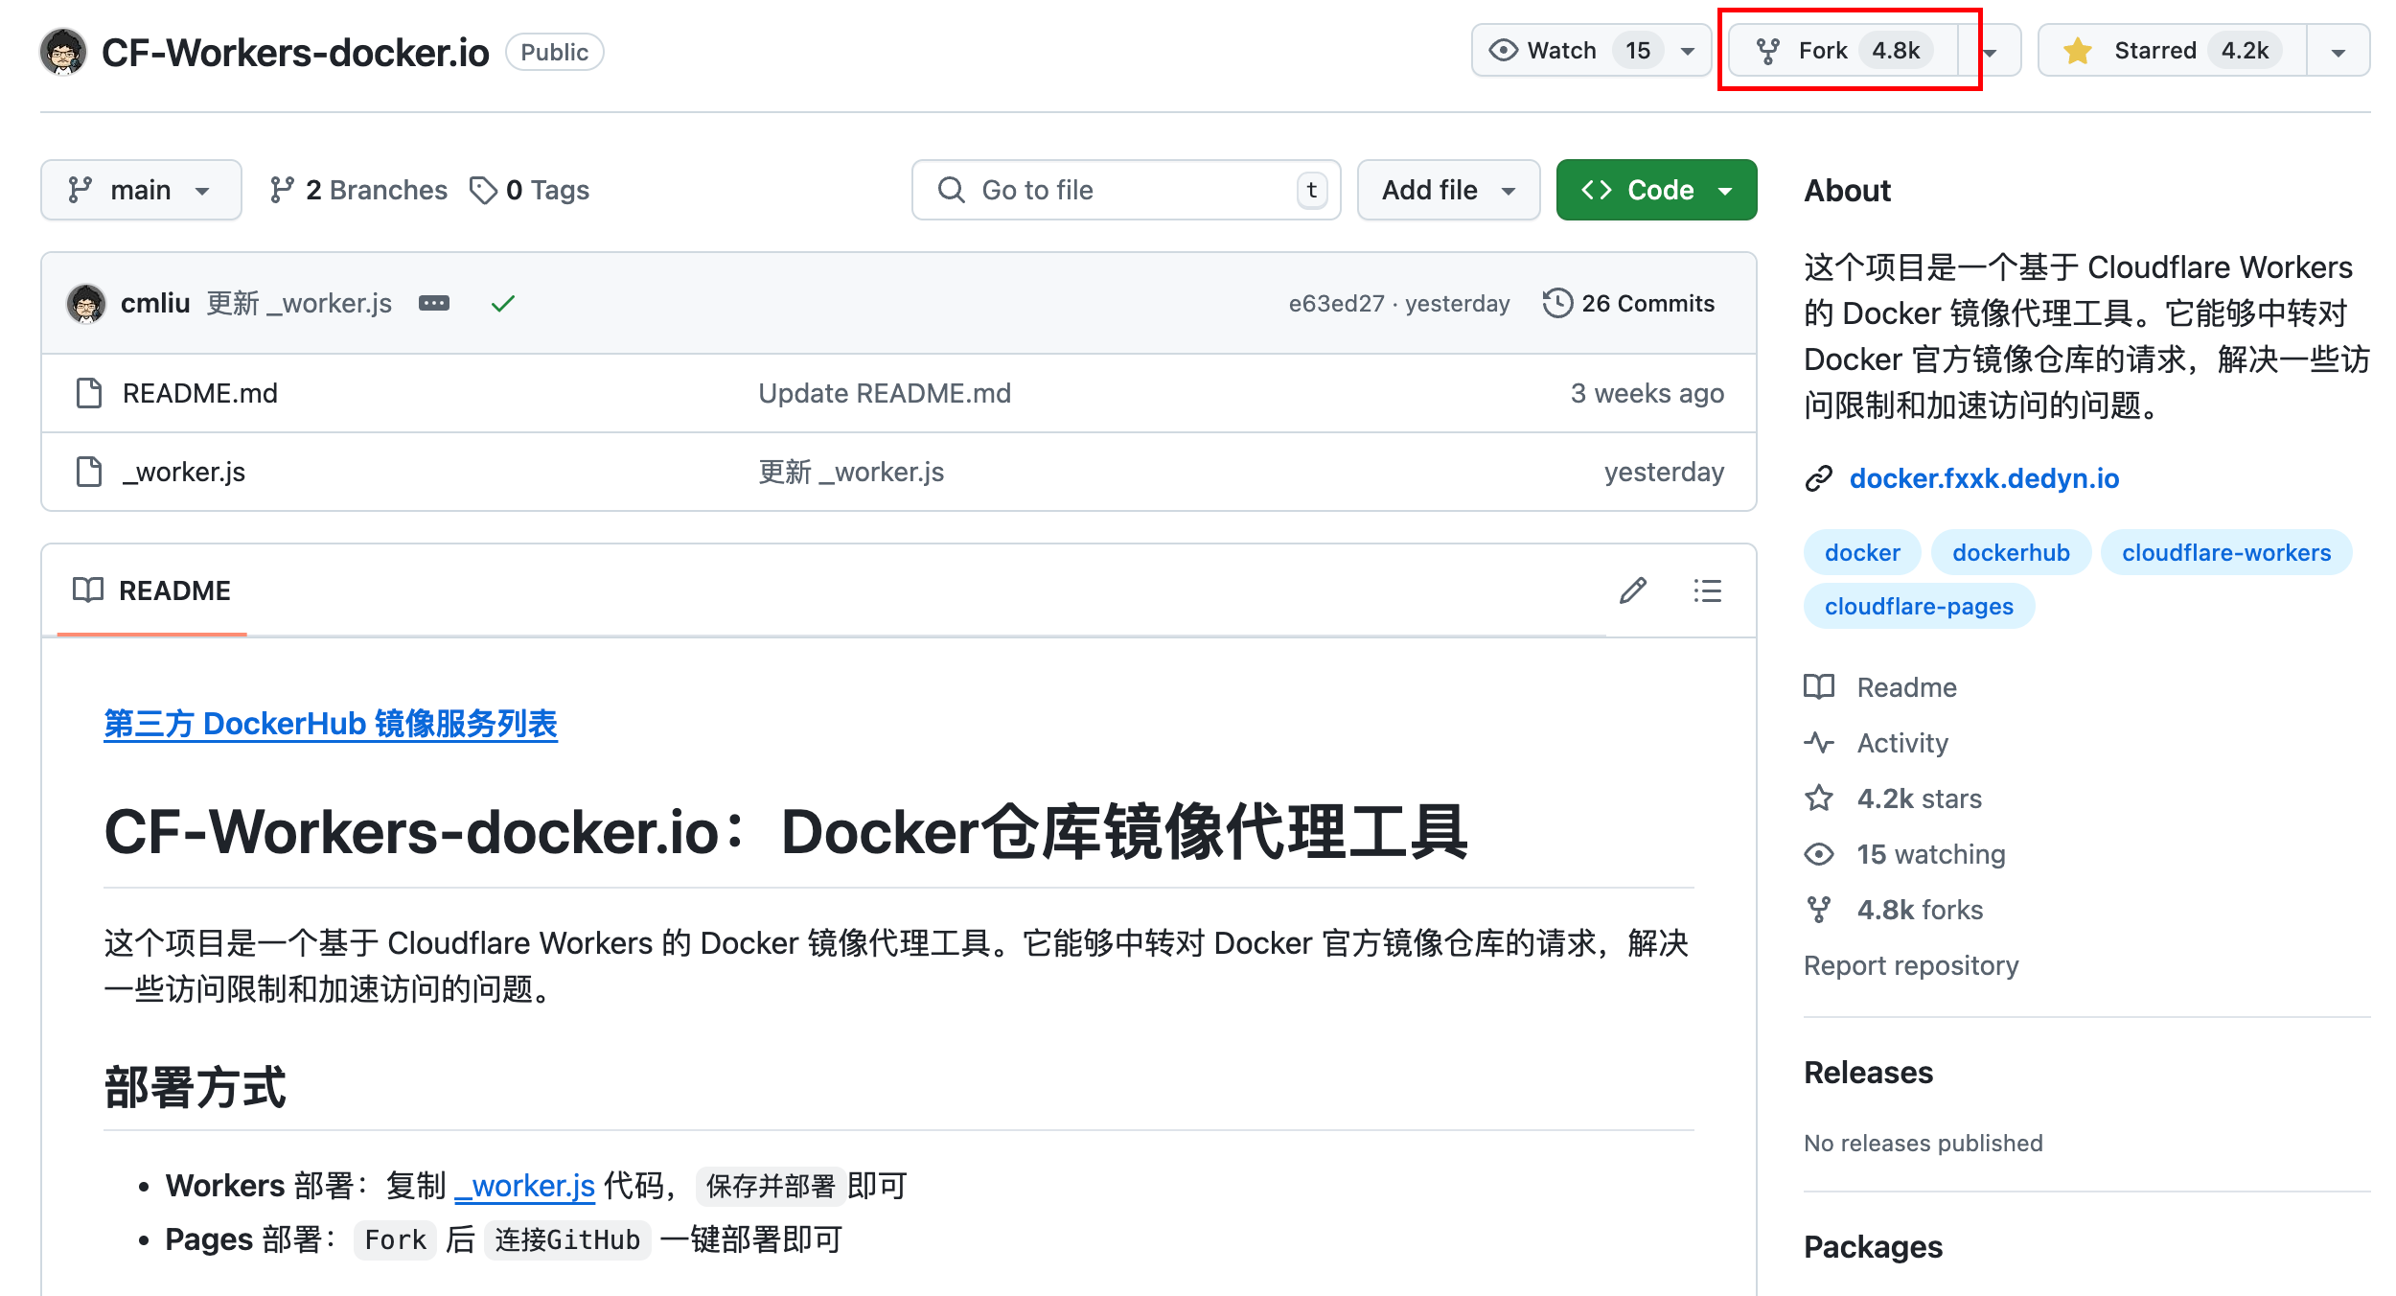Select the README tab
Screen dimensions: 2396x1296
coord(152,590)
